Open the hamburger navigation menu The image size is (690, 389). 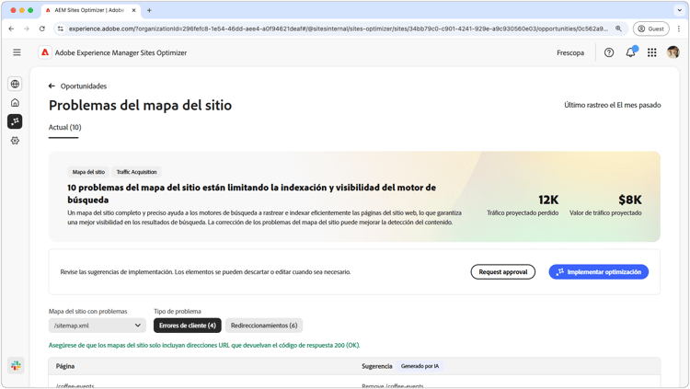(17, 52)
